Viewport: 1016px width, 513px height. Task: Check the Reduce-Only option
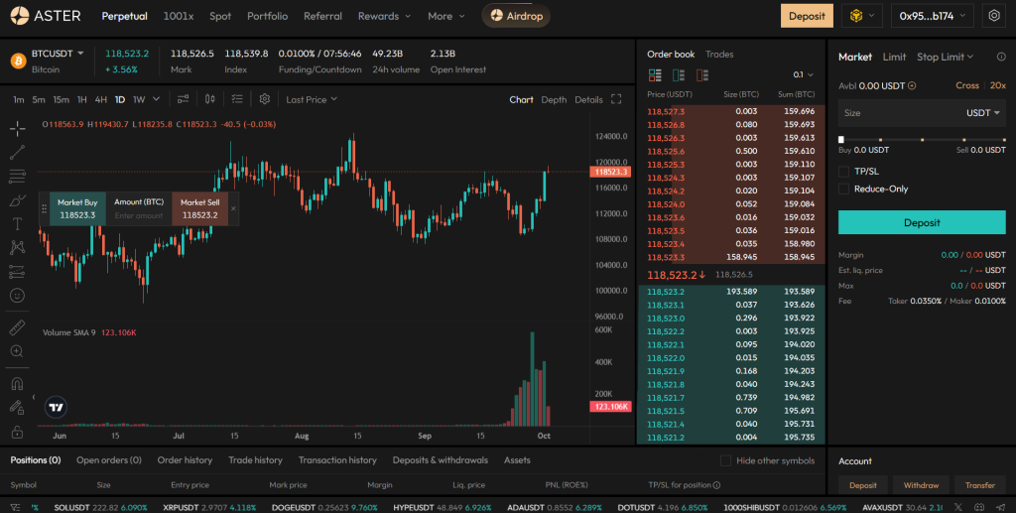point(844,189)
